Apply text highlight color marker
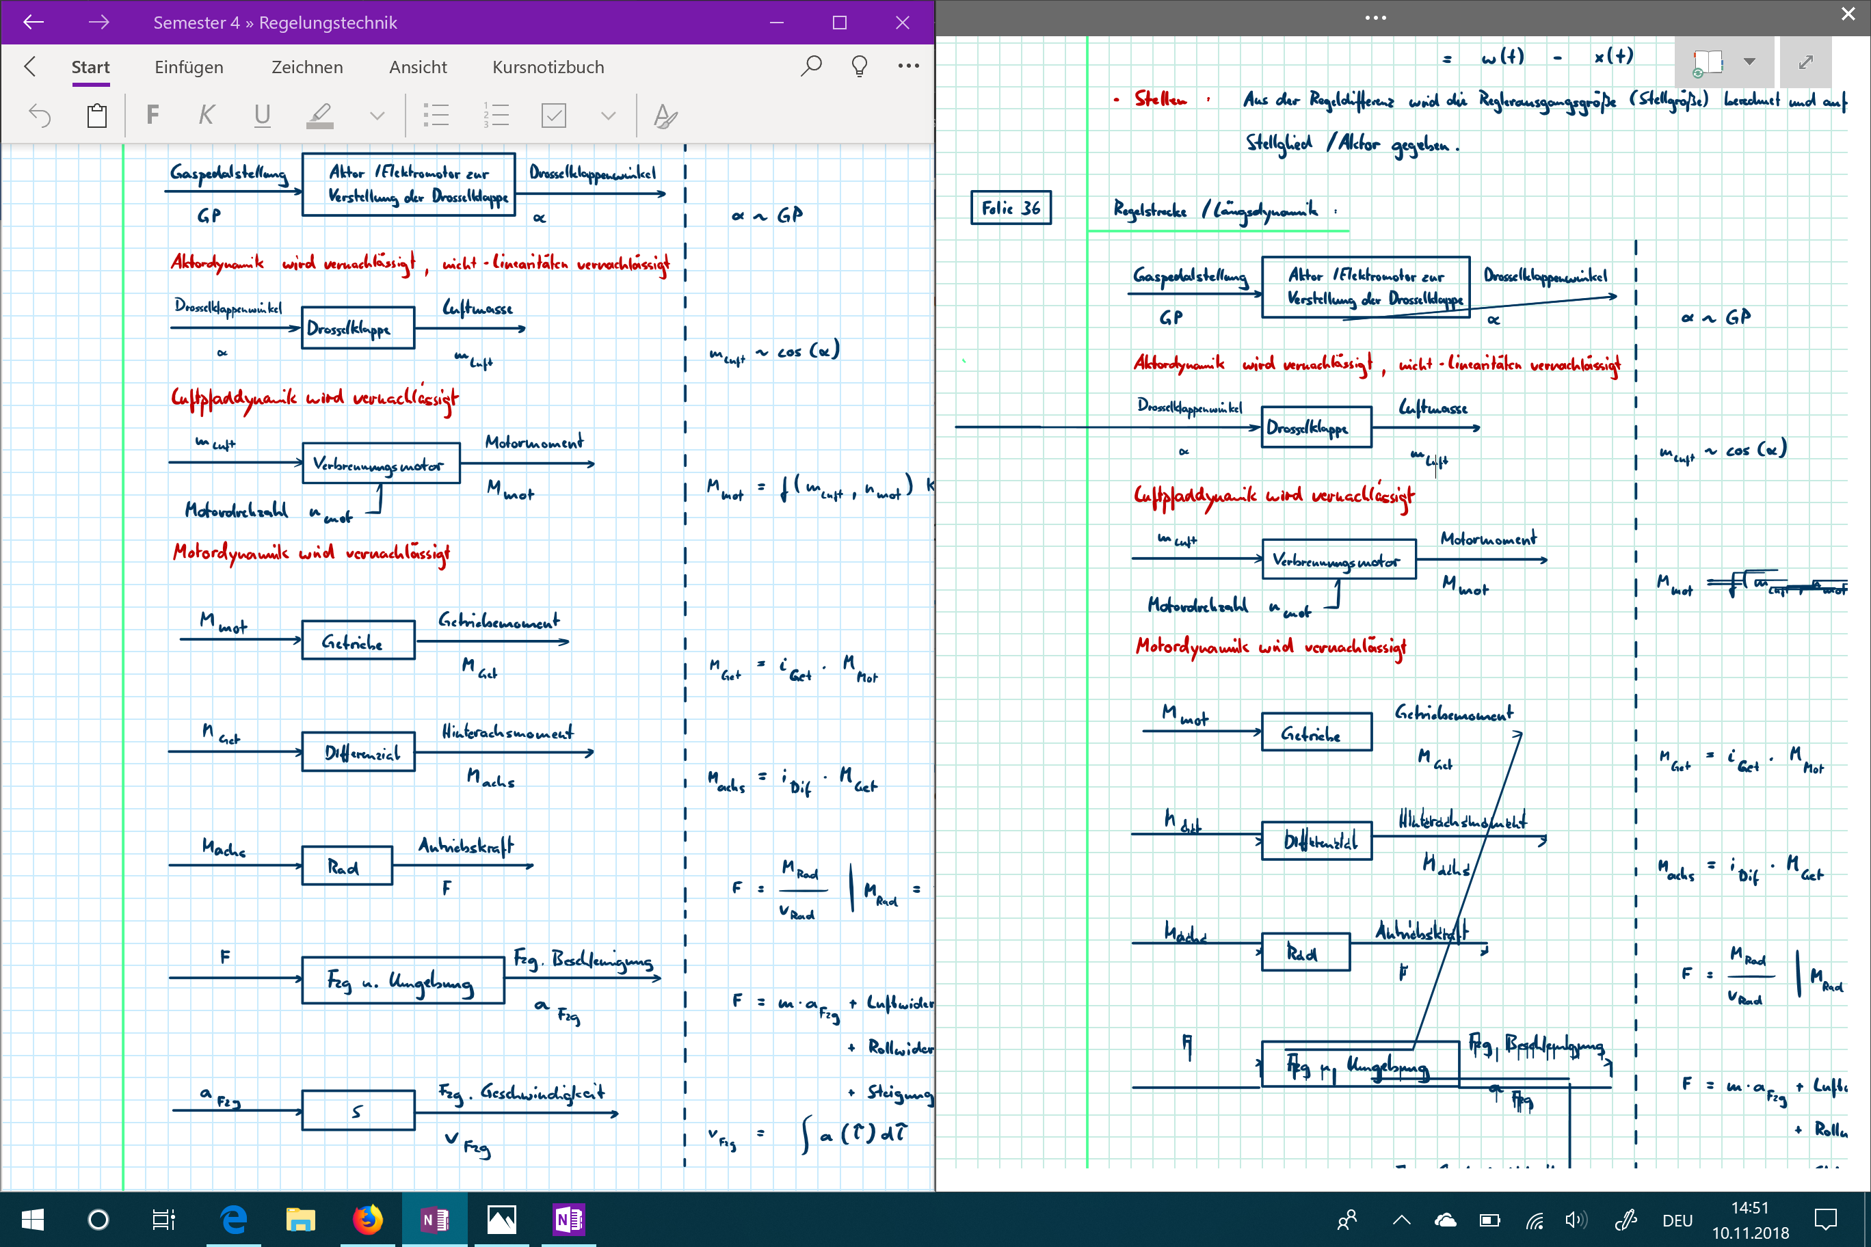This screenshot has height=1247, width=1871. [320, 116]
